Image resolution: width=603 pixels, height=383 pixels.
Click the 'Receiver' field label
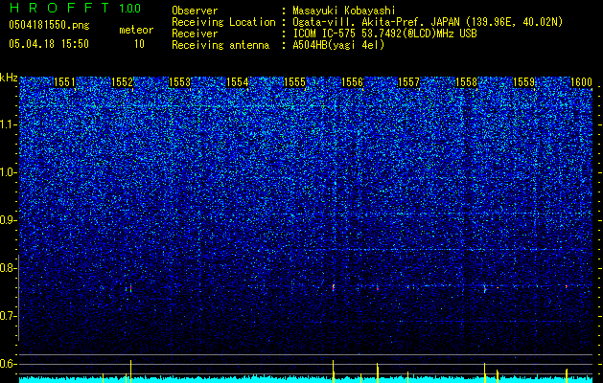point(195,34)
